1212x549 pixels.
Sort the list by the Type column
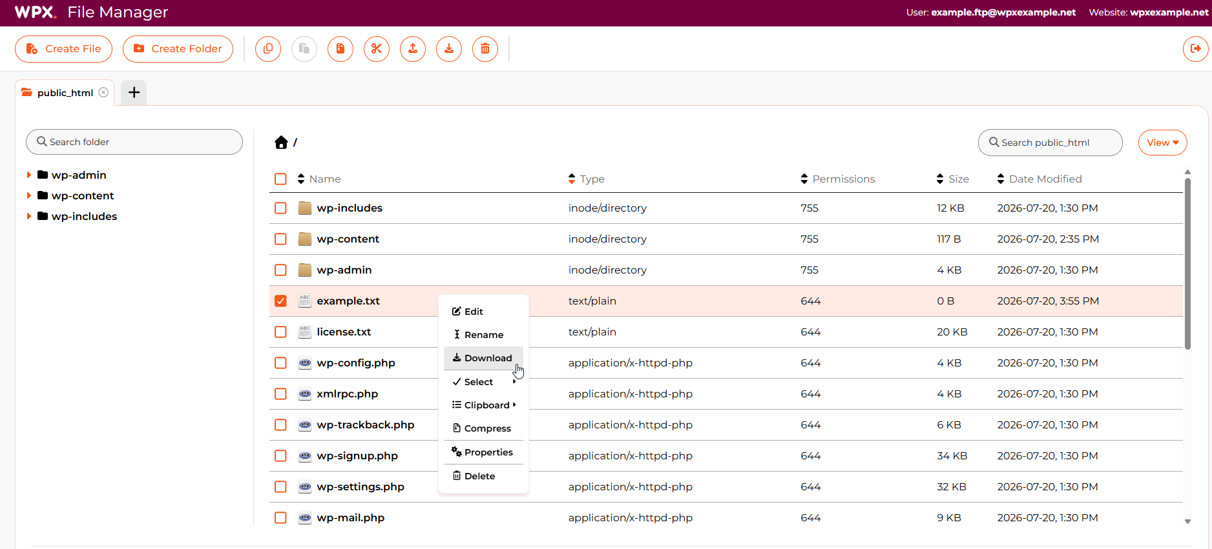tap(587, 179)
